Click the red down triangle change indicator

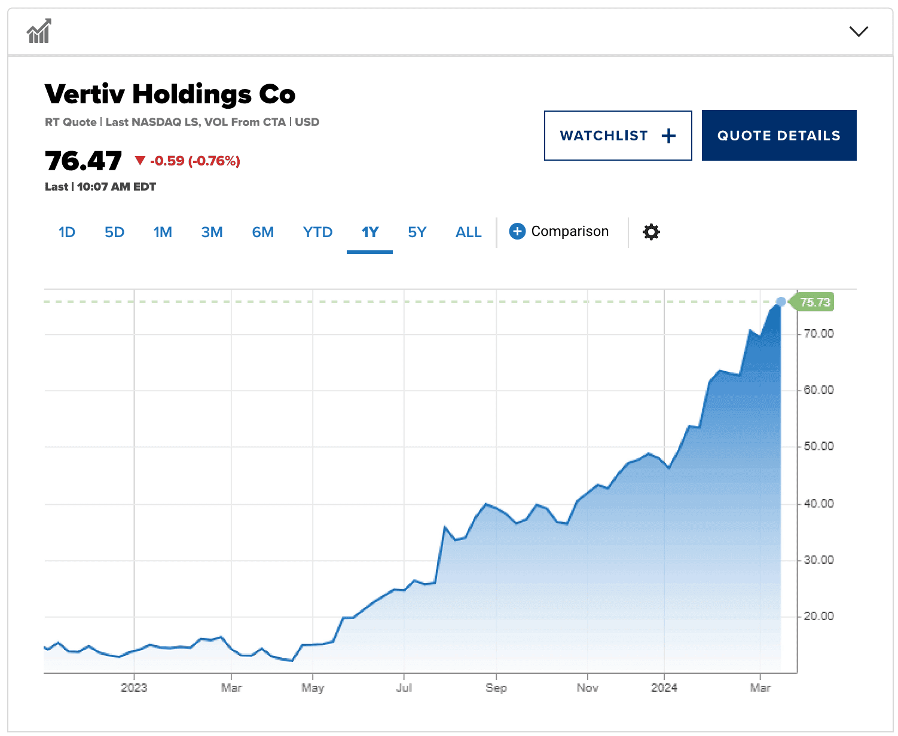tap(140, 160)
